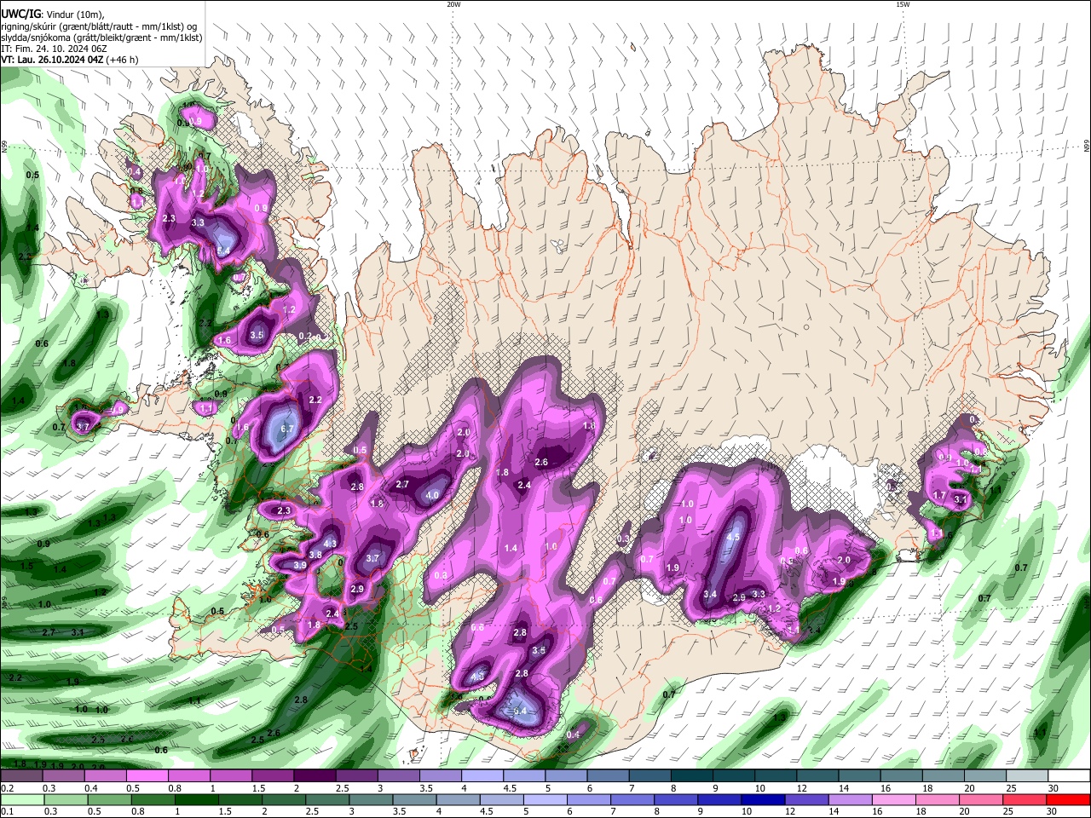The width and height of the screenshot is (1091, 818).
Task: Click the dark teal swatch between 8 and 9 in the upper legend
Action: tap(693, 777)
